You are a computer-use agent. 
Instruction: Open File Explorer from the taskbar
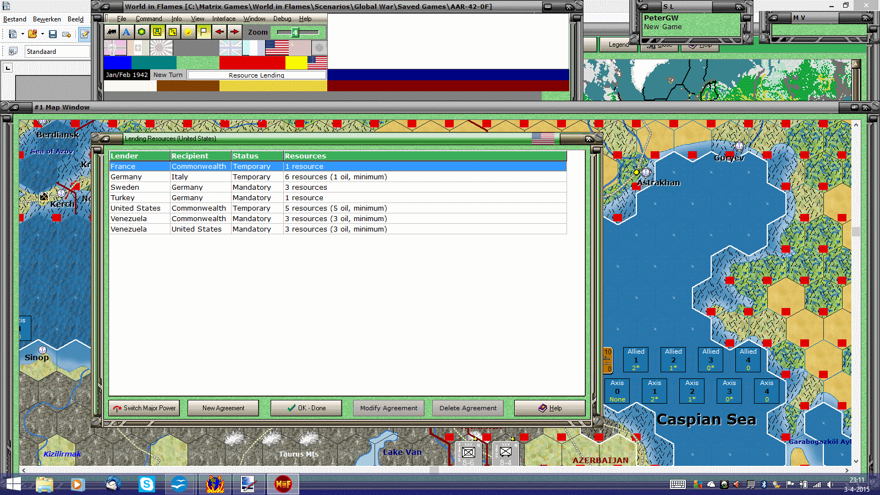click(x=45, y=484)
